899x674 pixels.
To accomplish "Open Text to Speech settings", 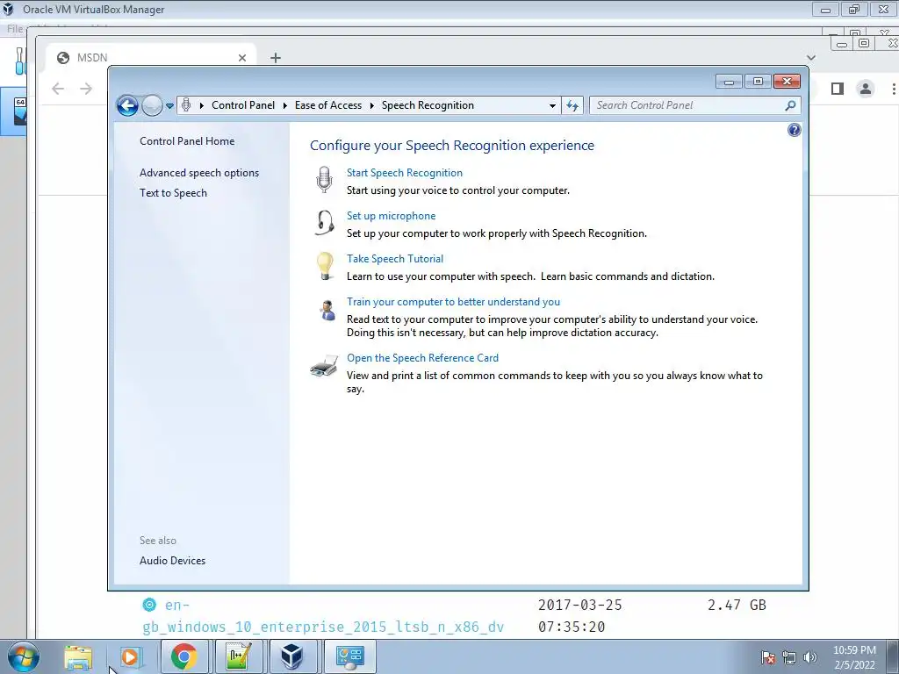I will coord(173,192).
